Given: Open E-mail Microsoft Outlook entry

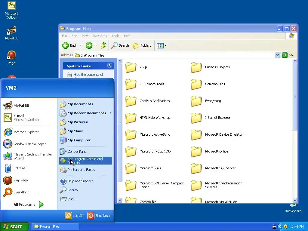Looking at the screenshot, I should pyautogui.click(x=29, y=118).
